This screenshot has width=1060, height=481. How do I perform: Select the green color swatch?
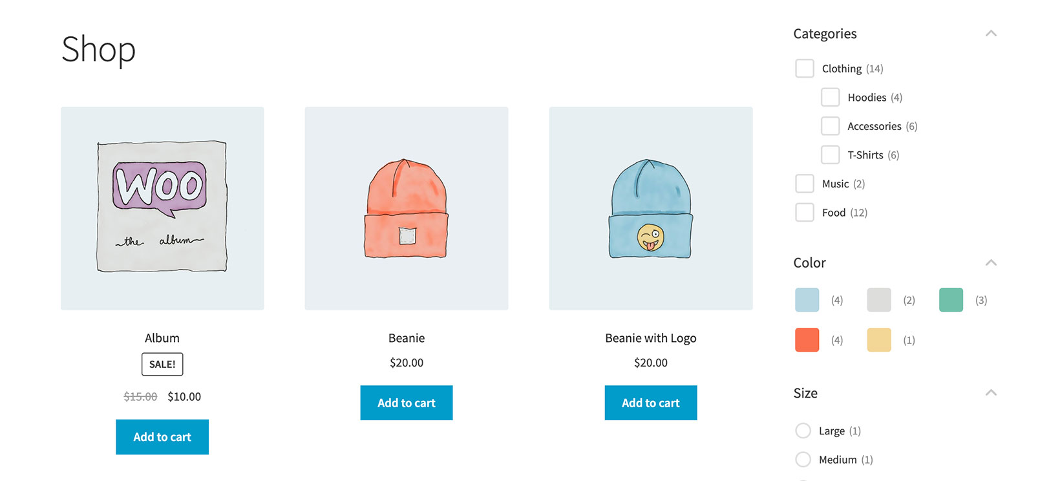pyautogui.click(x=951, y=300)
